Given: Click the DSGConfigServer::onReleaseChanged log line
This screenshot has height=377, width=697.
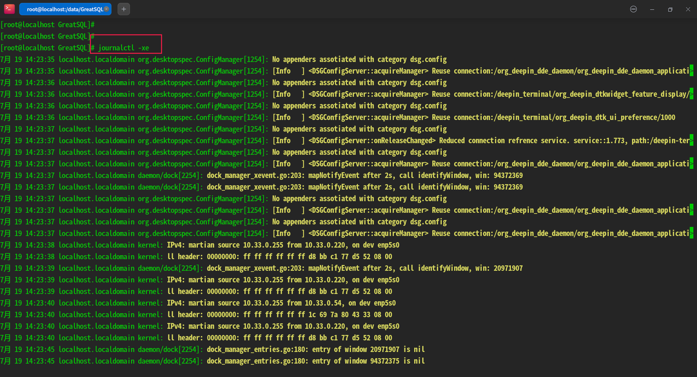Looking at the screenshot, I should 347,141.
